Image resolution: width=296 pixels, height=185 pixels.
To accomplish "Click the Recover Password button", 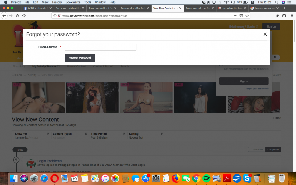I will click(x=80, y=58).
